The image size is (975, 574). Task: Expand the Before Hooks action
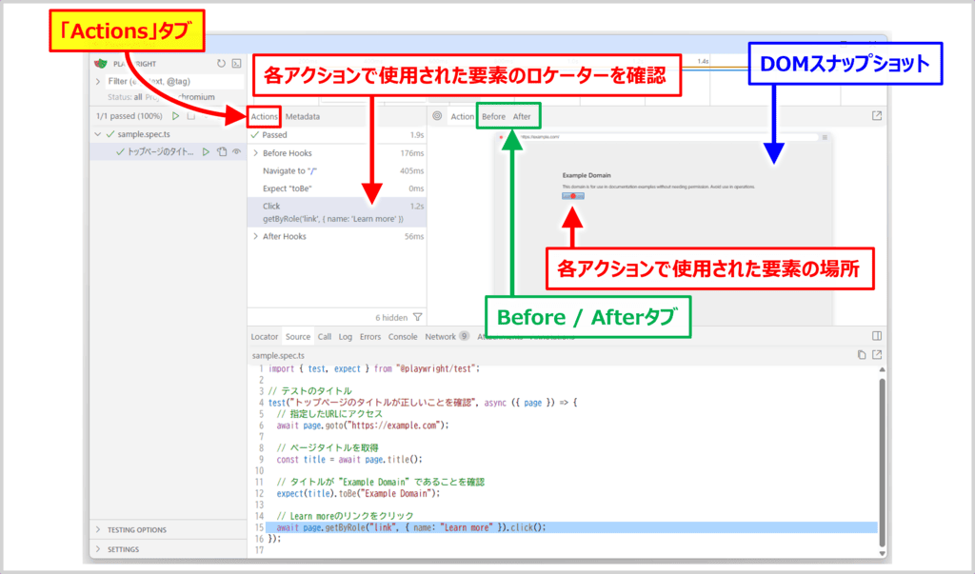click(x=255, y=153)
